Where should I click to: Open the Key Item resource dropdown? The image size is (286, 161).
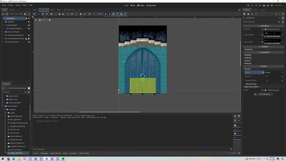[x=283, y=29]
